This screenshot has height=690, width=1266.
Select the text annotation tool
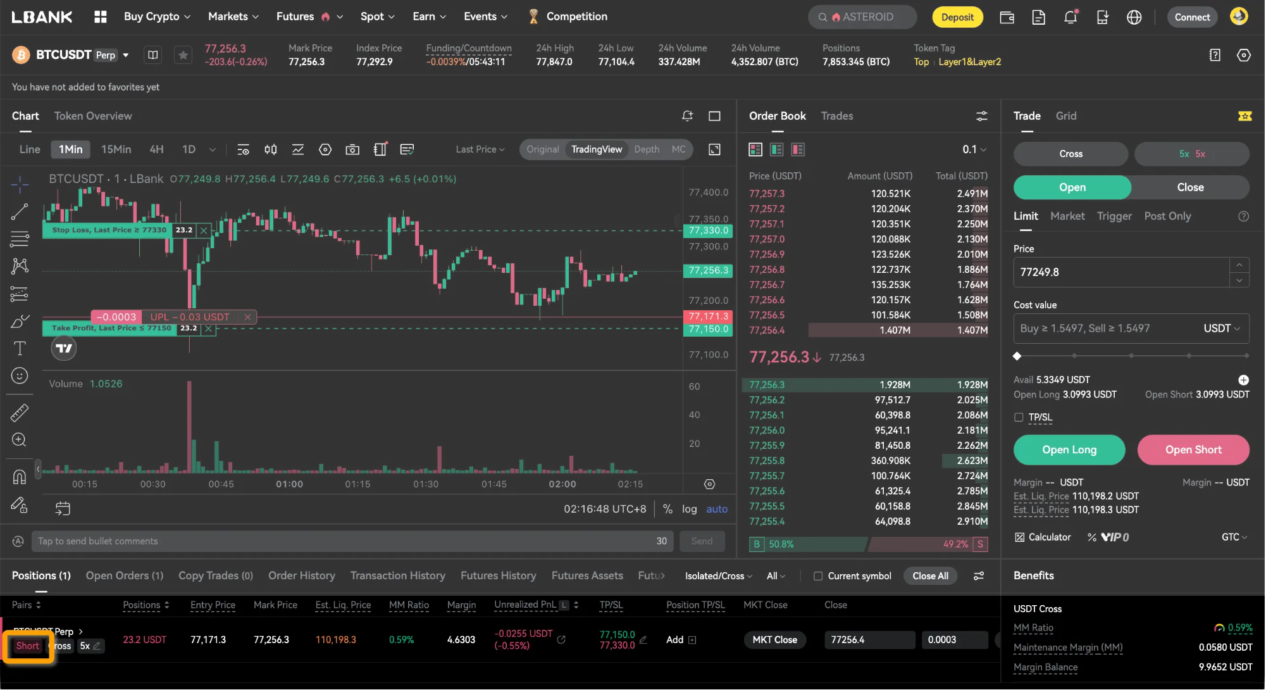click(20, 348)
